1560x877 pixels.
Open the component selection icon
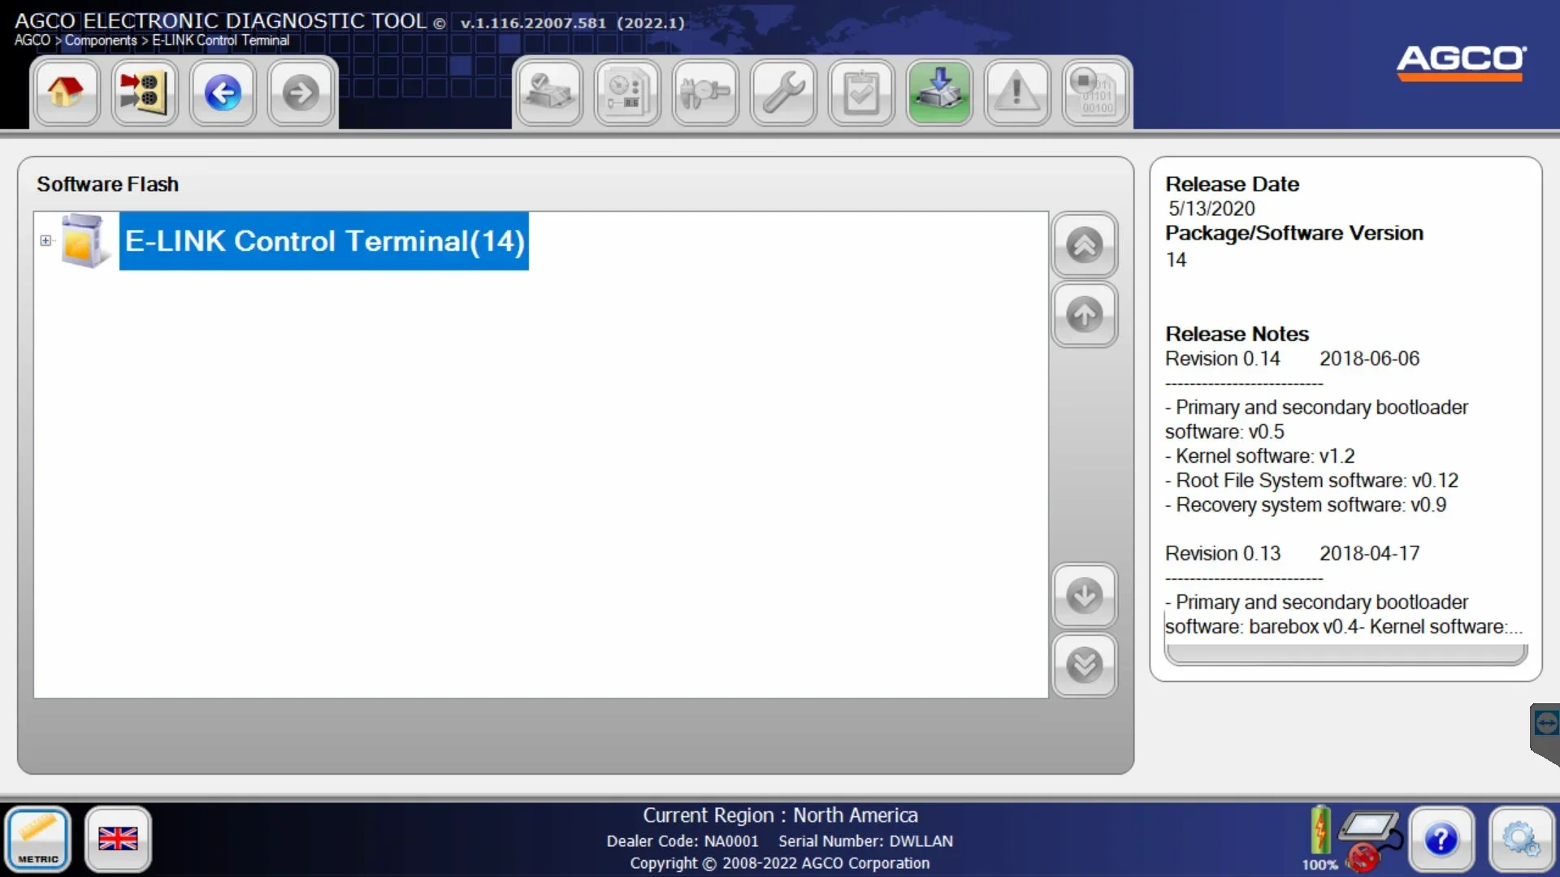pos(144,93)
